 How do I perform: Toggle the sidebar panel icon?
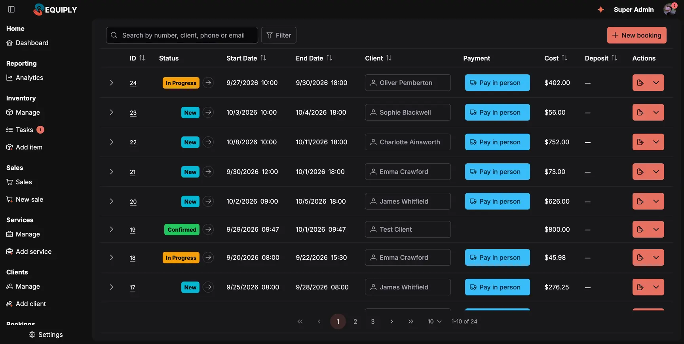pos(11,9)
